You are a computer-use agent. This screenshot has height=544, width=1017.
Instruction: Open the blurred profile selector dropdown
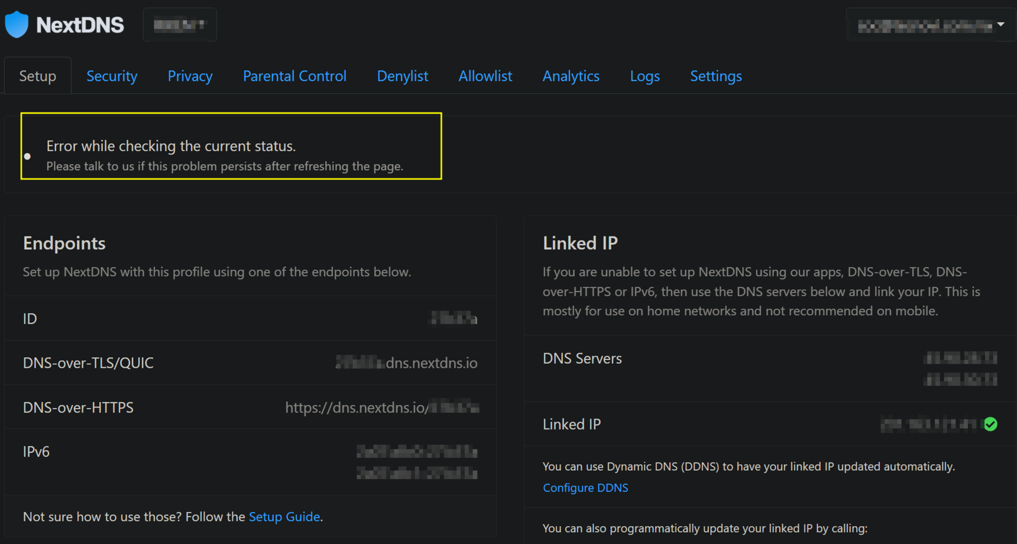(180, 25)
